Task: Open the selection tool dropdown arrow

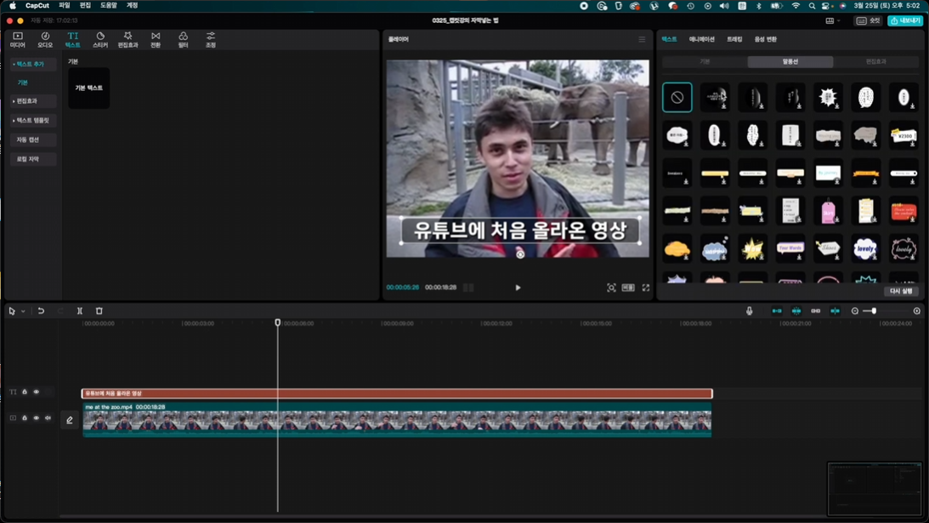Action: pyautogui.click(x=23, y=311)
